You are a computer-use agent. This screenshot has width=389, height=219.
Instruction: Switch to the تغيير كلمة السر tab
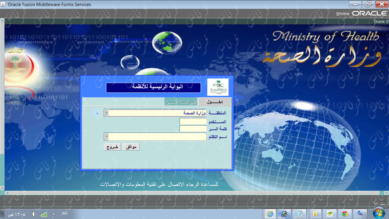181,102
